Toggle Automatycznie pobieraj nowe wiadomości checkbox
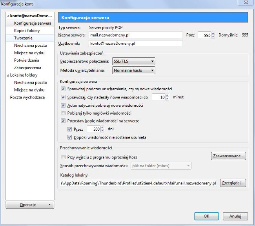Viewport: 255px width, 226px height. point(63,105)
